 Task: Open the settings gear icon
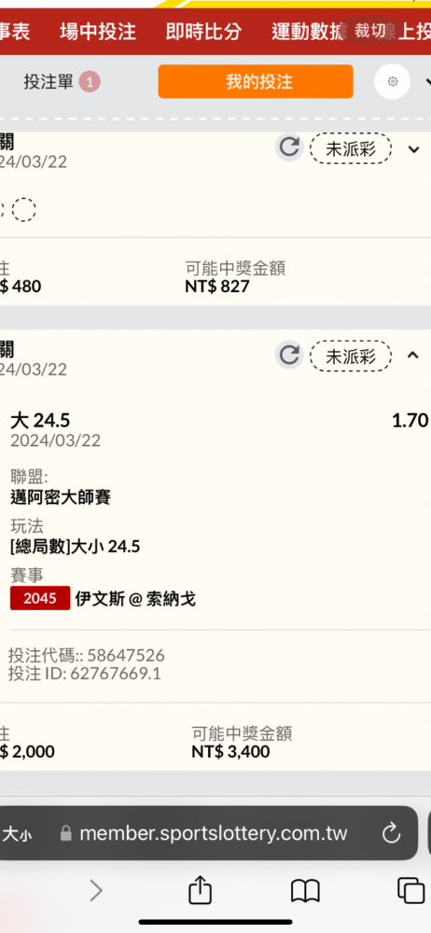[x=393, y=81]
